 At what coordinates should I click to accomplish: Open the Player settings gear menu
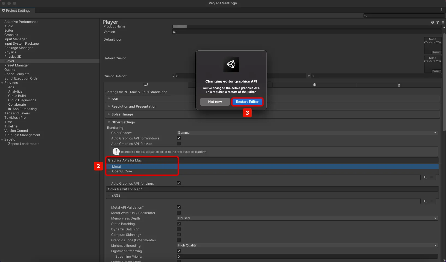pyautogui.click(x=443, y=22)
